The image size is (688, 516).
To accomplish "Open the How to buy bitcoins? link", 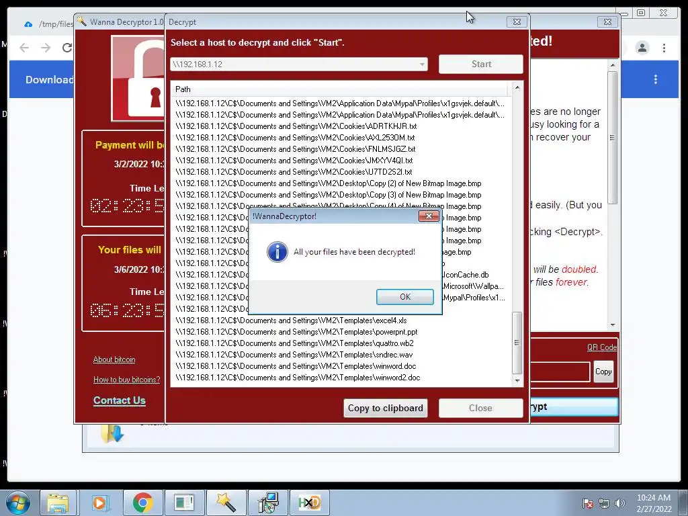I will point(126,380).
